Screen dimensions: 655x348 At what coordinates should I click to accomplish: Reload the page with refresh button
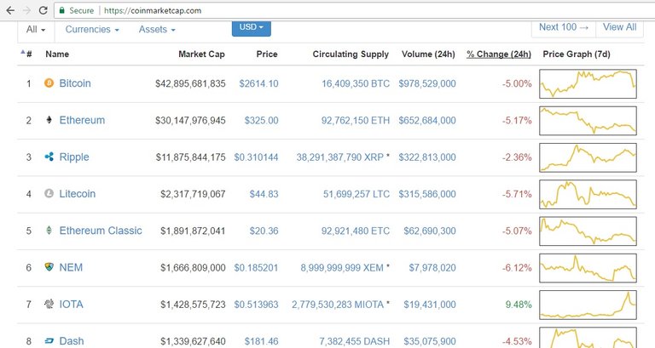click(42, 10)
